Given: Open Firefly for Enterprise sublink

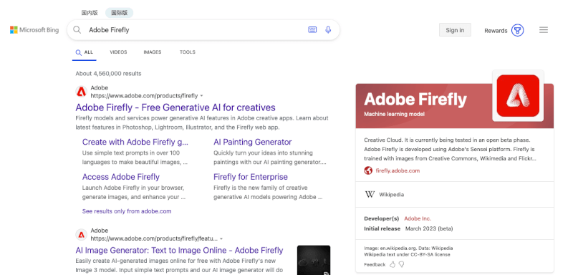Looking at the screenshot, I should (x=251, y=177).
